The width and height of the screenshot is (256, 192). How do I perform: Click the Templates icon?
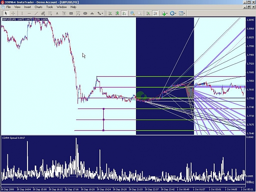(181, 14)
